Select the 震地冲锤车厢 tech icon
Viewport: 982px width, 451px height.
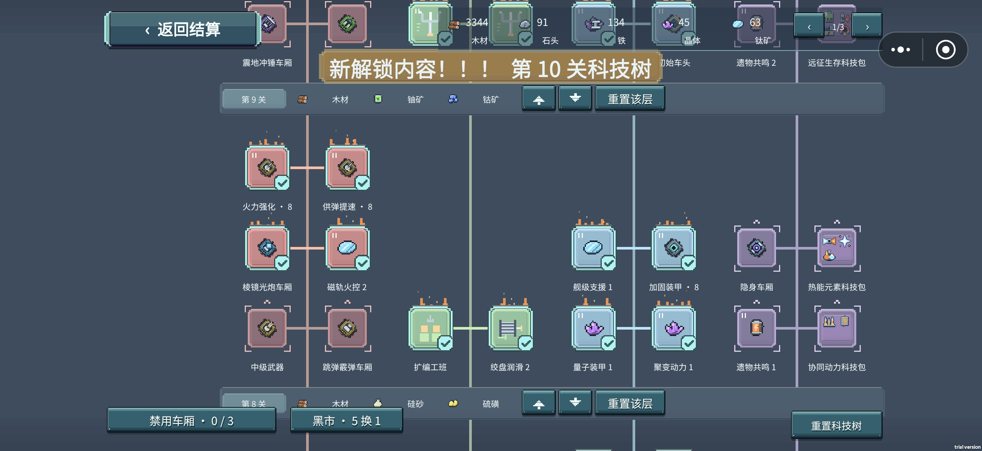(273, 24)
